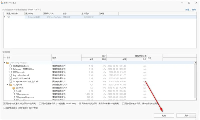Click the results list scroll-up arrow

click(x=195, y=63)
